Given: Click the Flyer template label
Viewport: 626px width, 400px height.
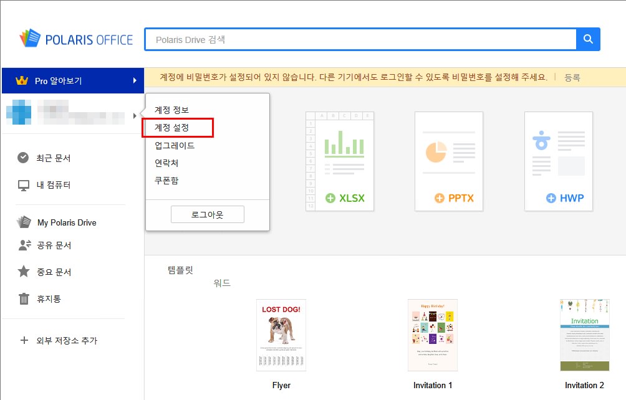Looking at the screenshot, I should point(281,385).
